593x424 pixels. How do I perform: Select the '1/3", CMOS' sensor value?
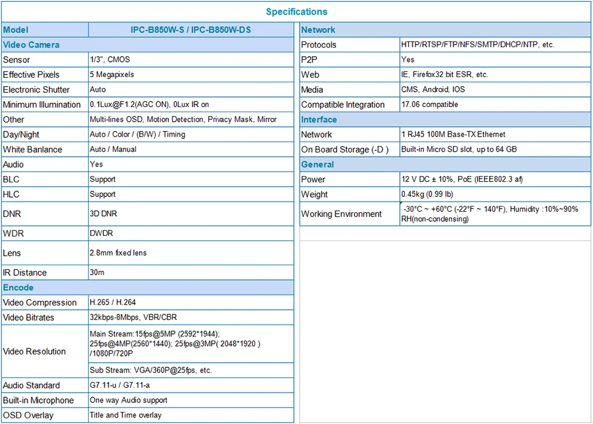(110, 59)
